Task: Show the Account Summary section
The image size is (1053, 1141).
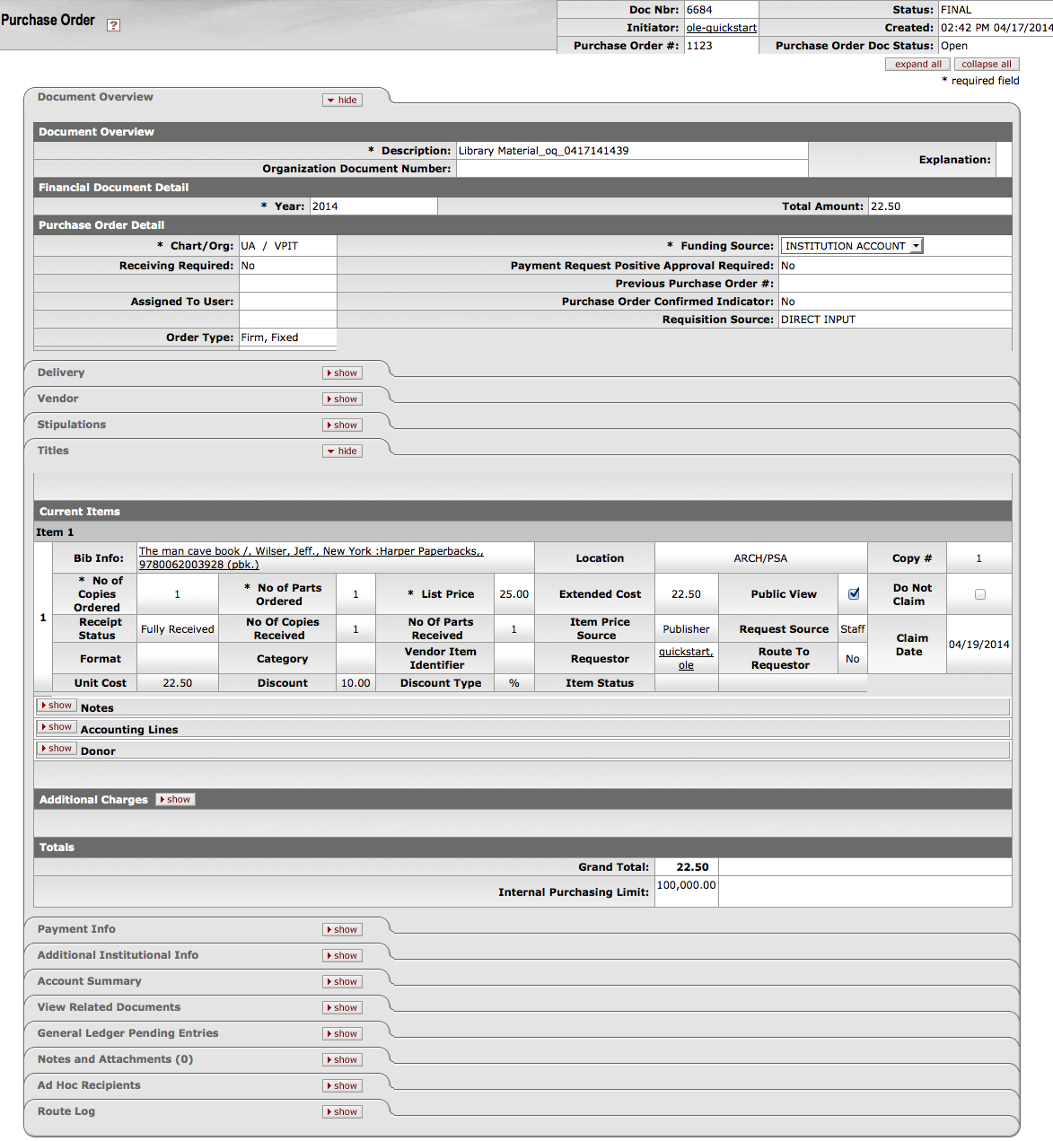Action: point(342,981)
